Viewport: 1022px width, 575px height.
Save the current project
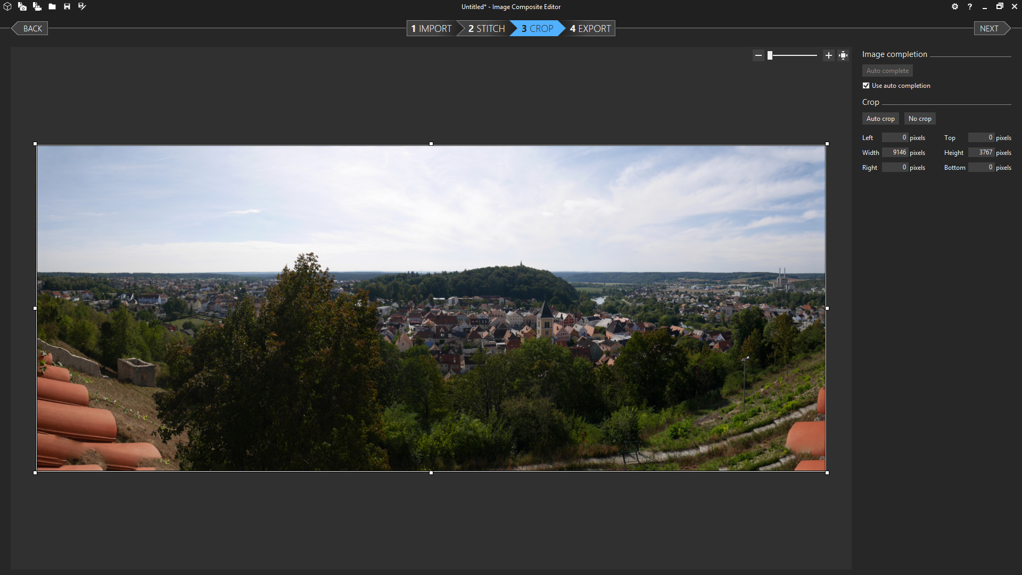tap(67, 6)
